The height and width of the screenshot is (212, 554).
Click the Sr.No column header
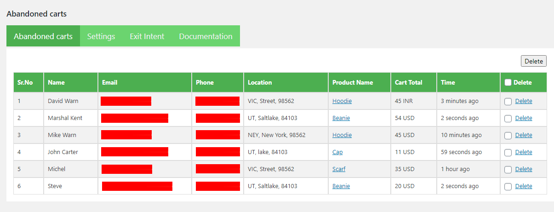click(29, 82)
